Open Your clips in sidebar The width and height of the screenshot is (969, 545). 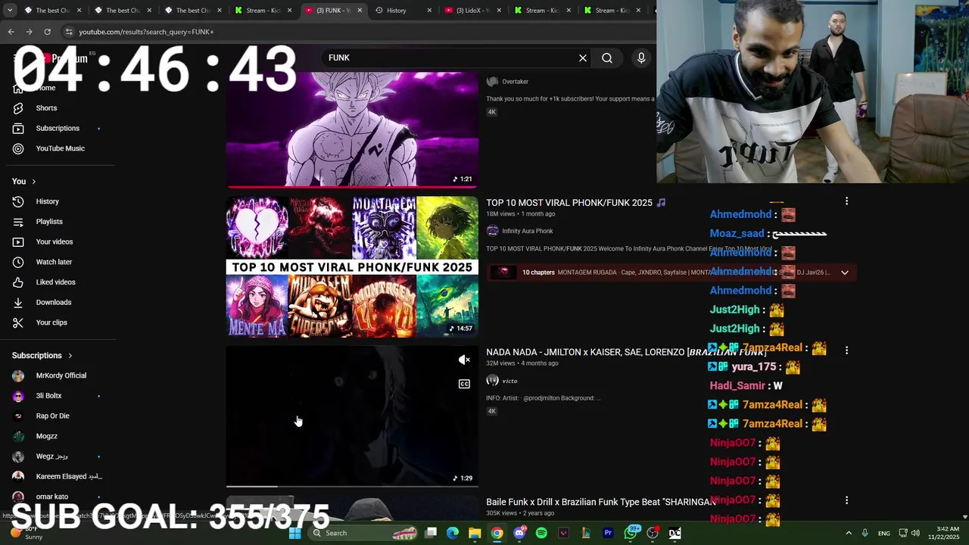(51, 322)
